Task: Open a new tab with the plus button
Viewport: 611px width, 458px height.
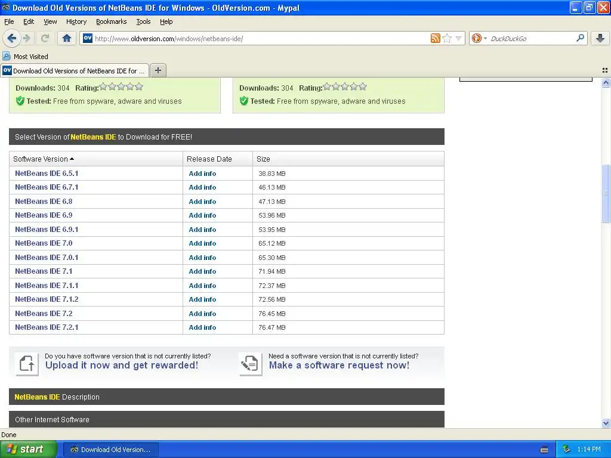Action: coord(158,70)
